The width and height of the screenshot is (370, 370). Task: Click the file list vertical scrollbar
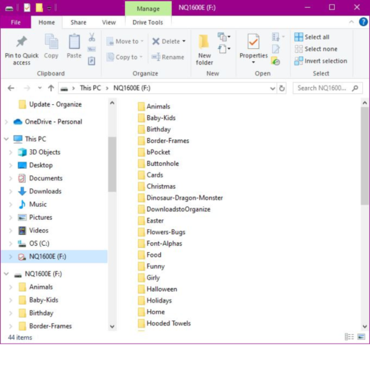click(x=365, y=156)
